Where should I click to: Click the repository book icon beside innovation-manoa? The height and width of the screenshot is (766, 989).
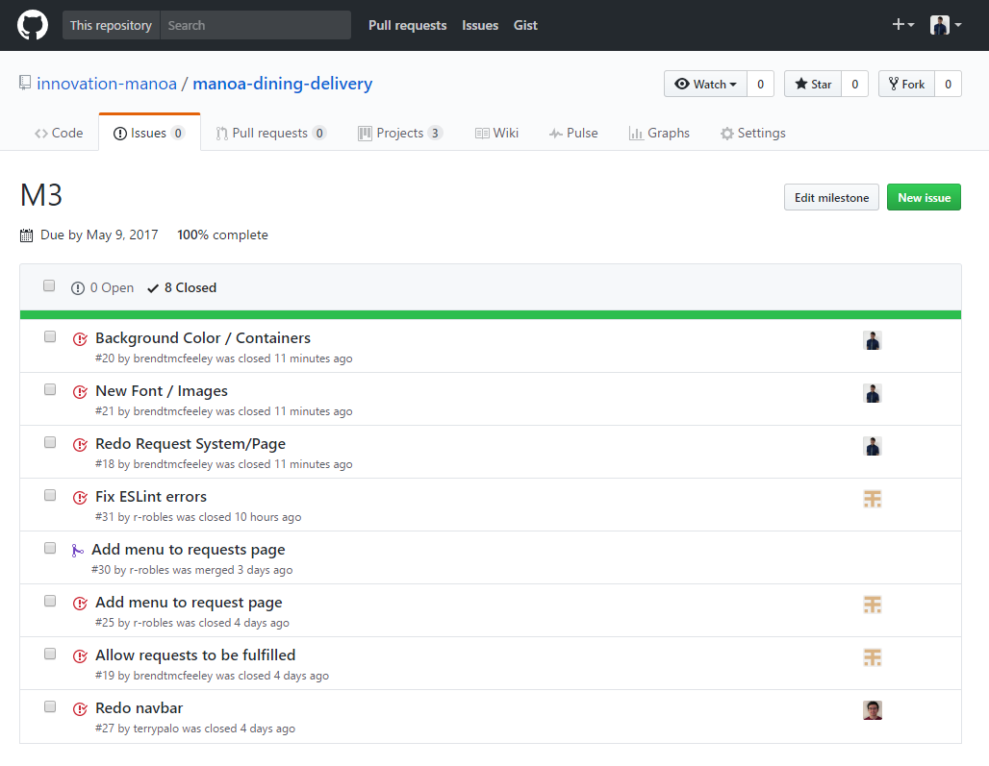point(25,83)
